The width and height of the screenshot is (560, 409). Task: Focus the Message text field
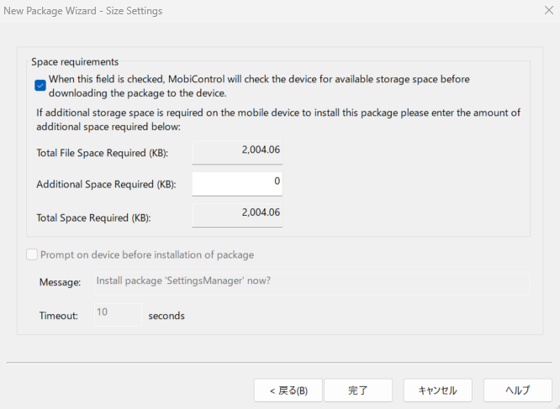coord(312,283)
